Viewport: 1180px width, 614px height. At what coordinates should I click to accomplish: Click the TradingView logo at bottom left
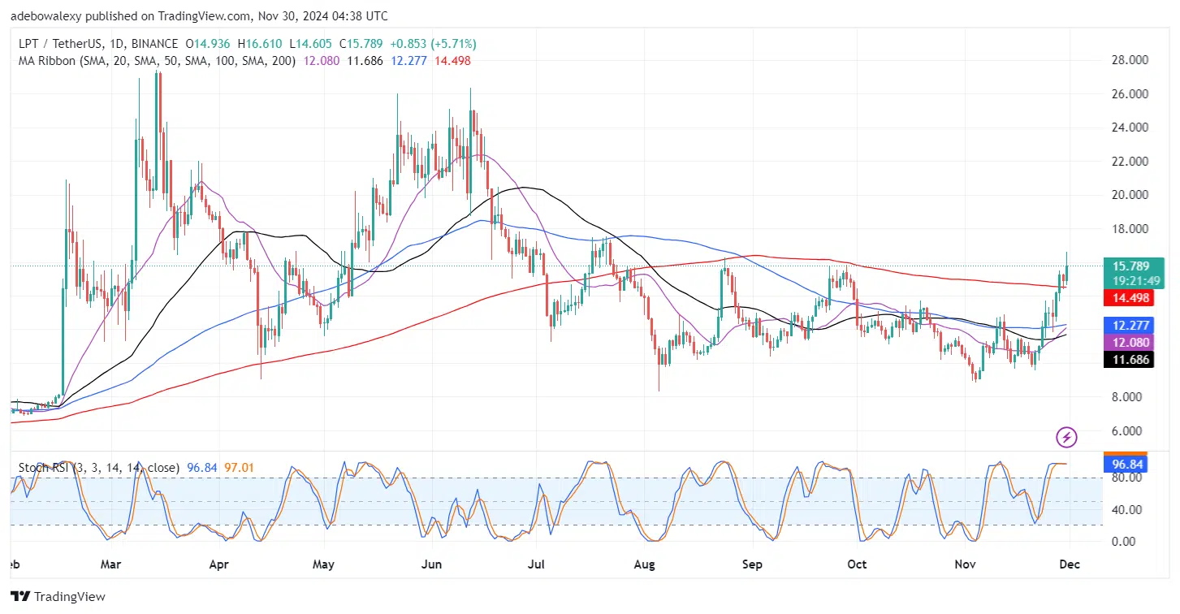(x=58, y=597)
